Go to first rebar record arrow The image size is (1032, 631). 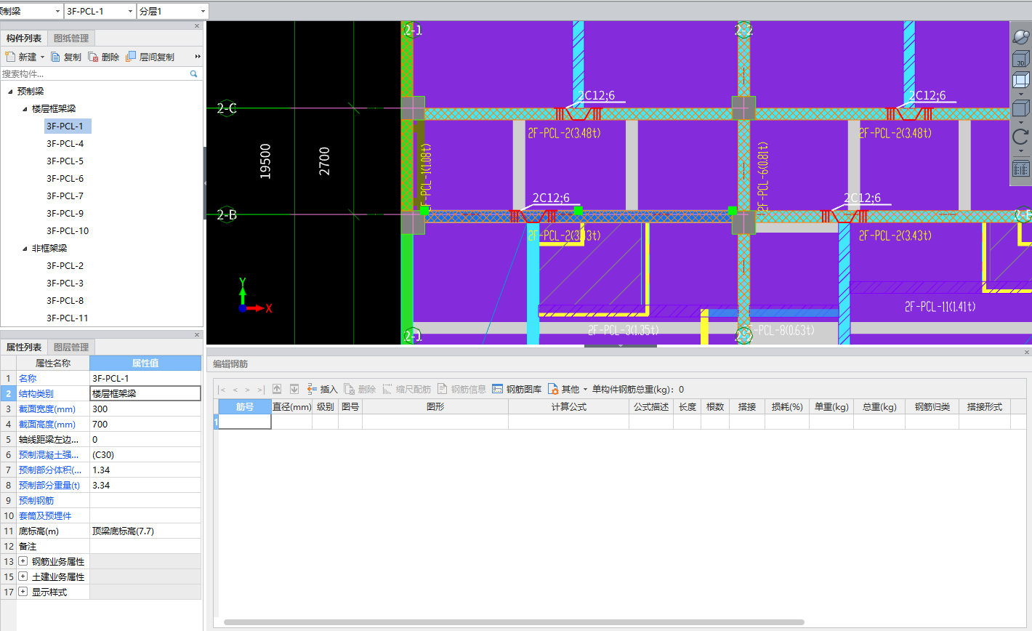click(x=222, y=390)
